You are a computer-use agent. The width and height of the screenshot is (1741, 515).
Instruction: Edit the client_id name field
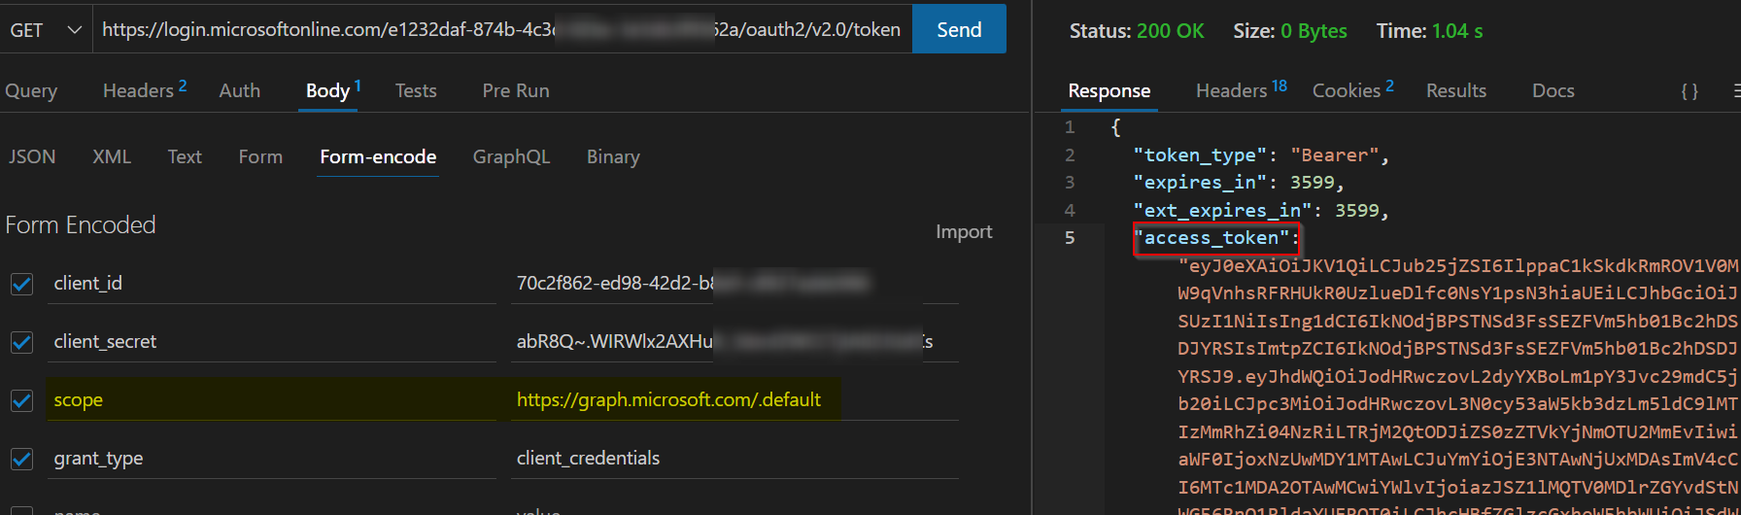[x=272, y=283]
